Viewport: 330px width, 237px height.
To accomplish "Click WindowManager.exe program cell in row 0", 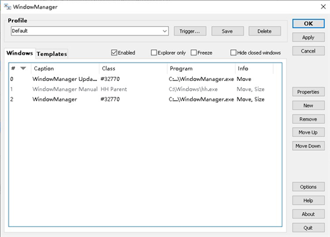I will click(x=201, y=79).
